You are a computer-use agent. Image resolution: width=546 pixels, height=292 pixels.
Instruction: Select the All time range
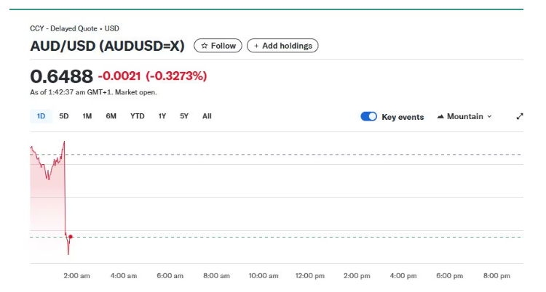(207, 116)
